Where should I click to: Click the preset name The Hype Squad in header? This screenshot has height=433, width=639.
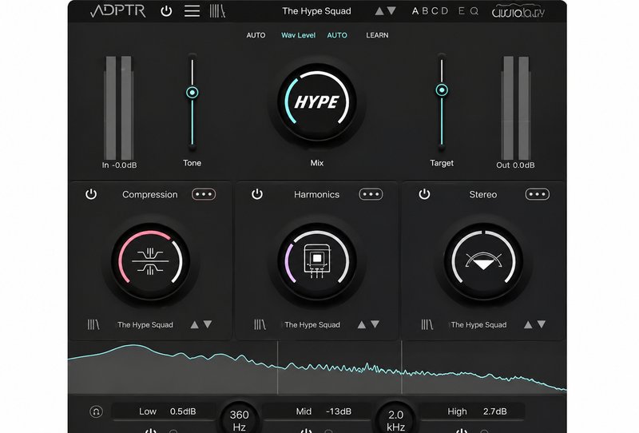click(x=316, y=11)
